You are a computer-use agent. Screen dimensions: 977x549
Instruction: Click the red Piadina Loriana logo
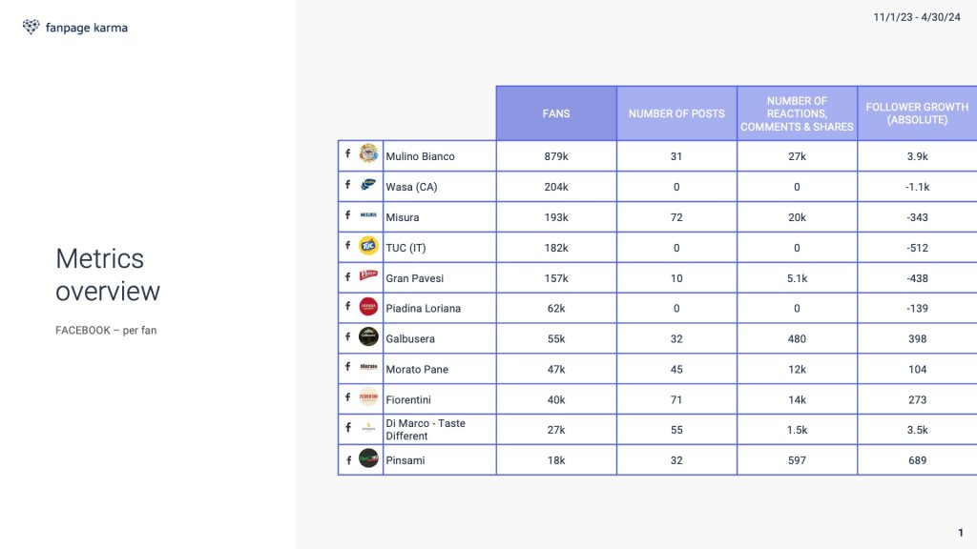click(x=368, y=306)
